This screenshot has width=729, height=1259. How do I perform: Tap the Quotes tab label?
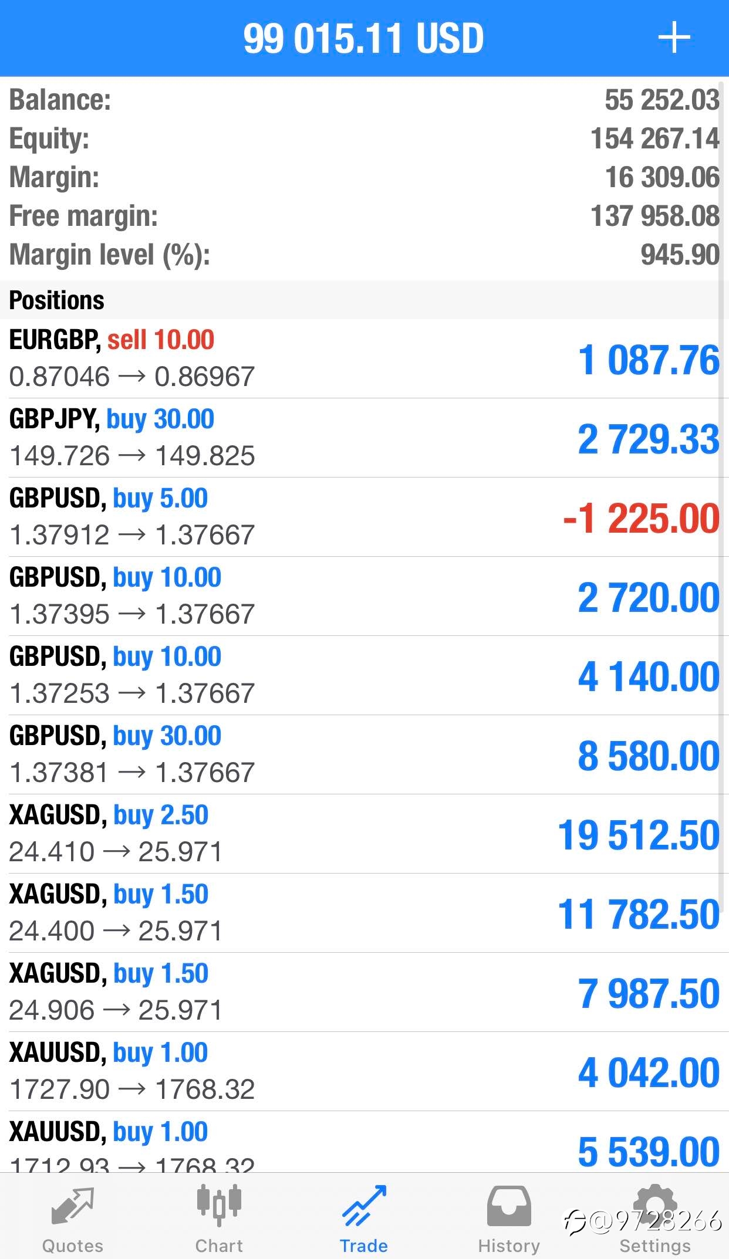coord(73,1246)
